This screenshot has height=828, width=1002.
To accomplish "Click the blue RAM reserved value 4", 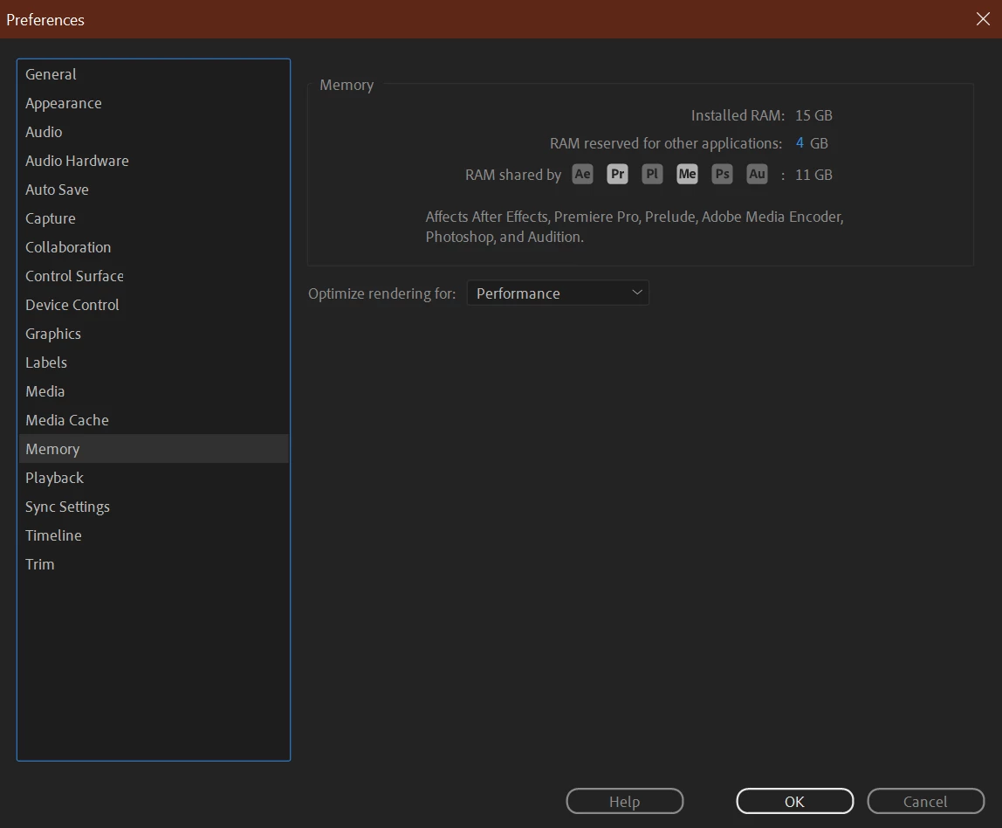I will [x=800, y=142].
